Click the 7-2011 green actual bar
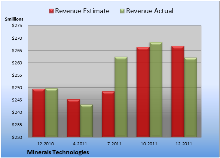Viewport: 220px width, 158px height. tap(121, 97)
